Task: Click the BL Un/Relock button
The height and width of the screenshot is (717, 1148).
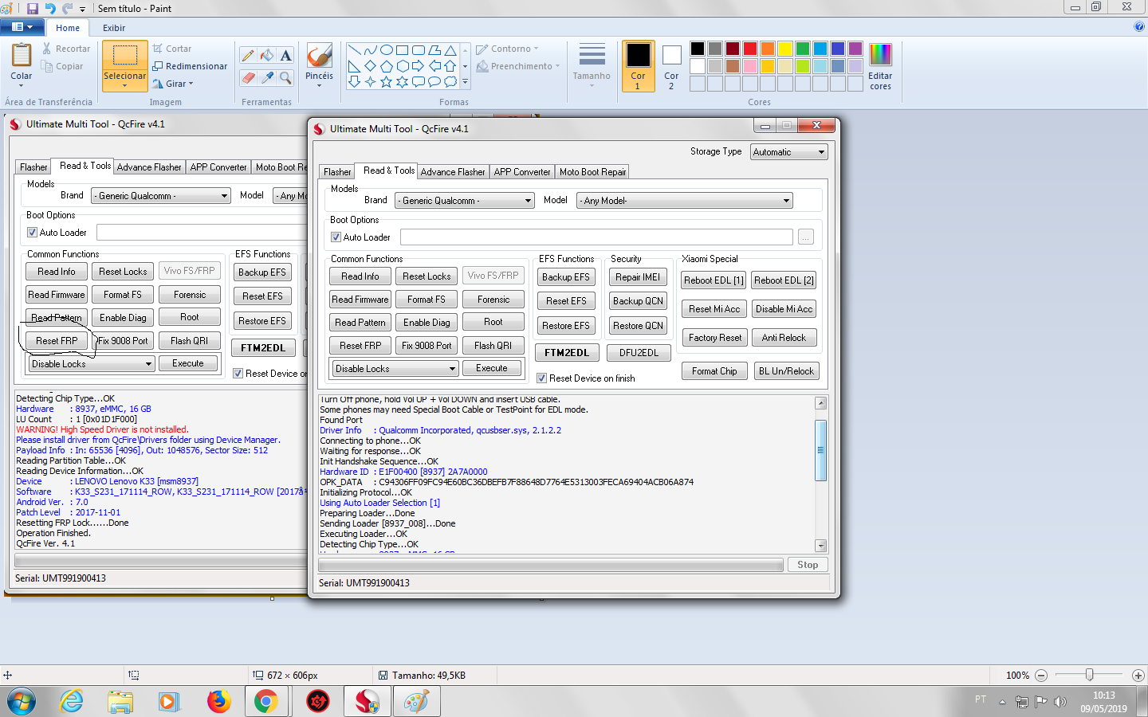Action: [786, 371]
